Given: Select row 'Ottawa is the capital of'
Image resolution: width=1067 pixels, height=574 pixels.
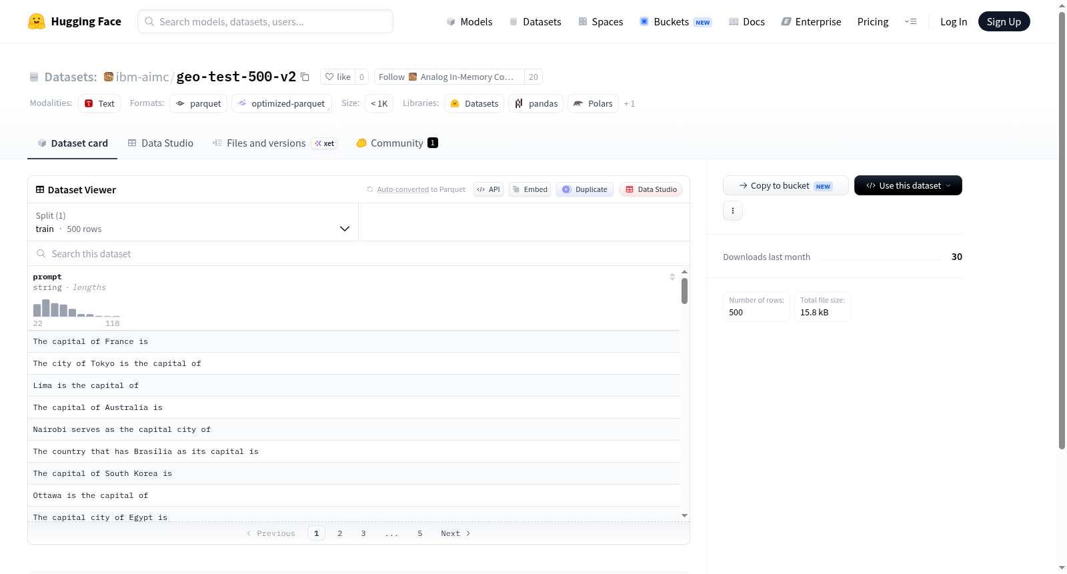Looking at the screenshot, I should tap(353, 495).
